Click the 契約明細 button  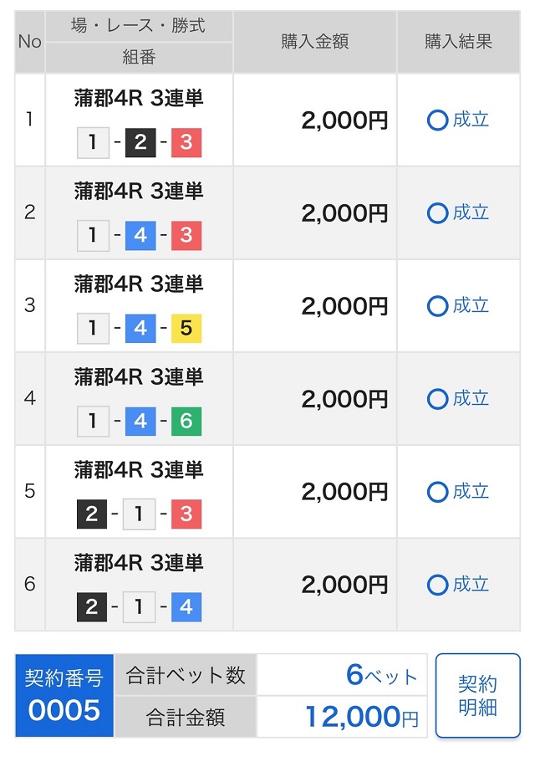click(x=477, y=695)
